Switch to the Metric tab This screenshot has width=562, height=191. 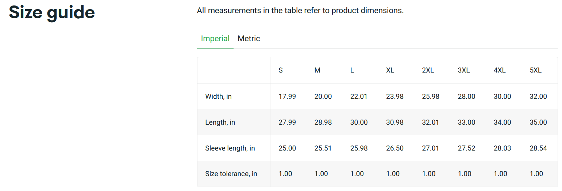pos(249,39)
